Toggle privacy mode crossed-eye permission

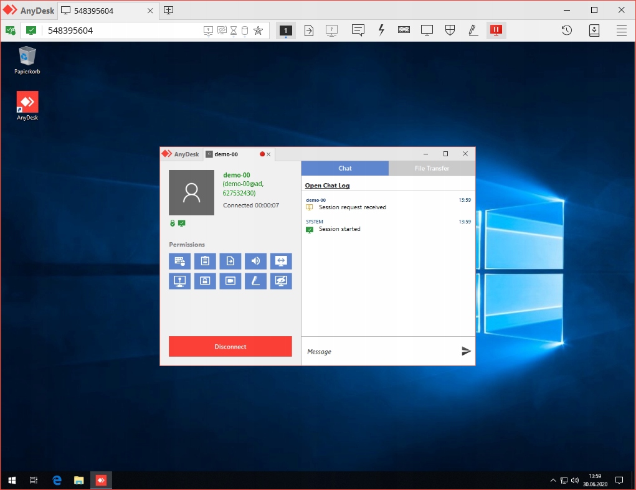(281, 281)
